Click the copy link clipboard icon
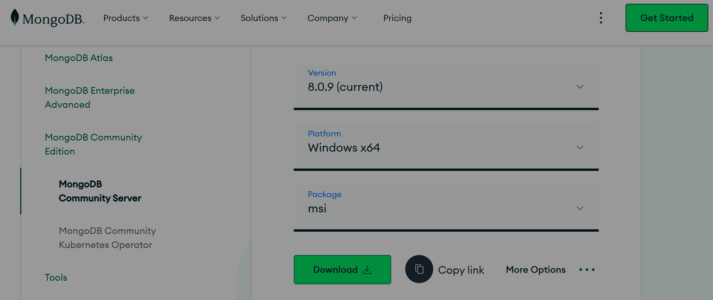 419,269
